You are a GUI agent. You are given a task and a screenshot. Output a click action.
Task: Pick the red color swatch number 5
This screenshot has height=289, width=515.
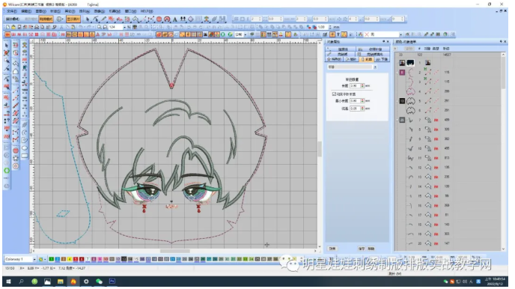click(76, 260)
